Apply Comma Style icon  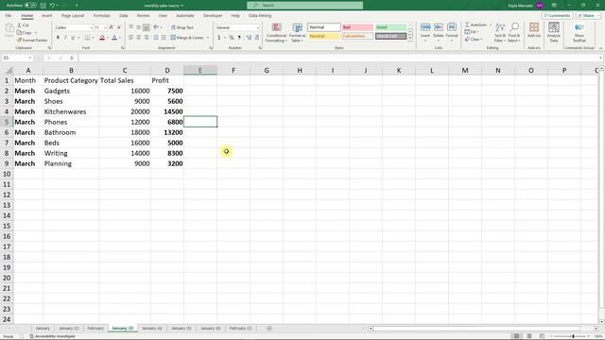[x=239, y=38]
